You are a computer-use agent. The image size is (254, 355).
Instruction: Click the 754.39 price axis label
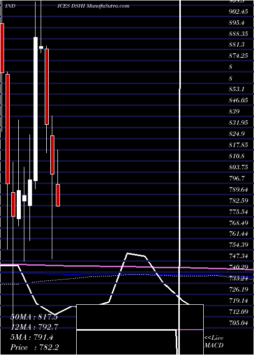238,245
